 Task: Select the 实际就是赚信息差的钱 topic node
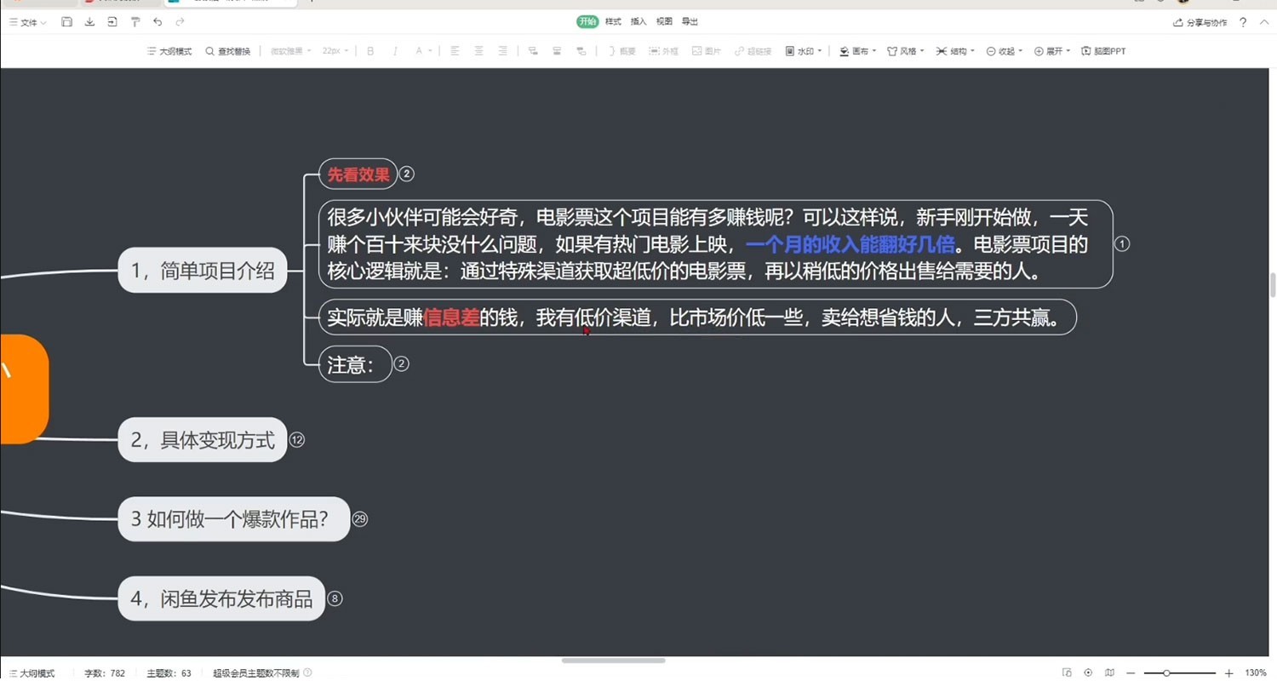click(697, 318)
